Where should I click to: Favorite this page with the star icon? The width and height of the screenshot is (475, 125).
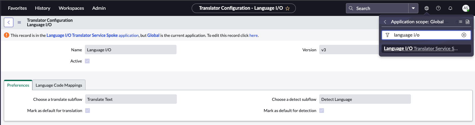click(x=287, y=9)
